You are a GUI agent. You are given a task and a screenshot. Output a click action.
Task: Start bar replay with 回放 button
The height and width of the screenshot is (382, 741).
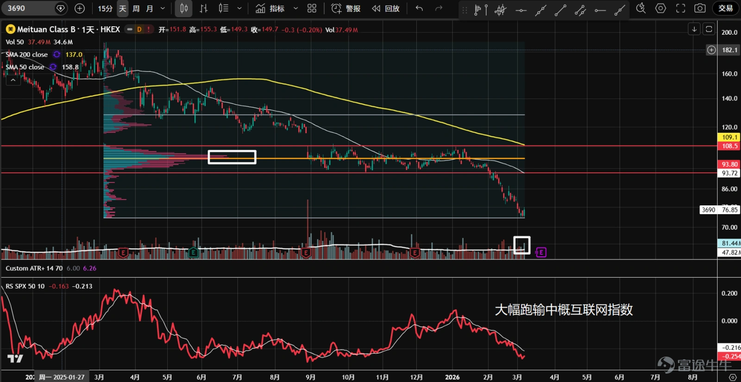pyautogui.click(x=385, y=8)
